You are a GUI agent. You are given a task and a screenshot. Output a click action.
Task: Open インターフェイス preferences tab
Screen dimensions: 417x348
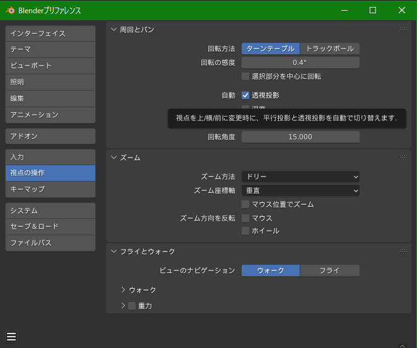(x=50, y=33)
